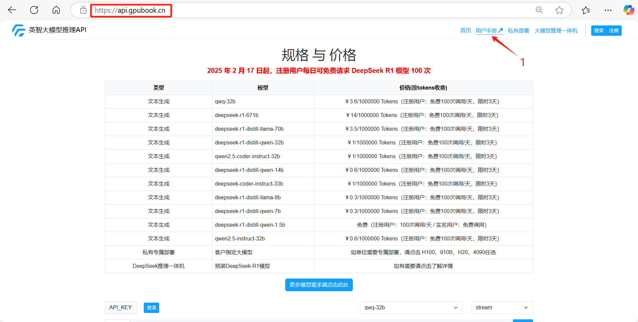Open the favorites list icon
Screen dimensions: 638x322
586,10
